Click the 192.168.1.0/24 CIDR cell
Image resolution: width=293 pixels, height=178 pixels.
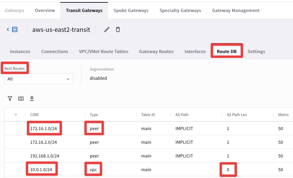[45, 156]
